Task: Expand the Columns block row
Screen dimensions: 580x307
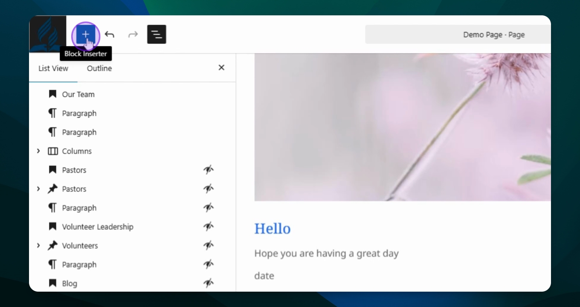Action: [38, 151]
